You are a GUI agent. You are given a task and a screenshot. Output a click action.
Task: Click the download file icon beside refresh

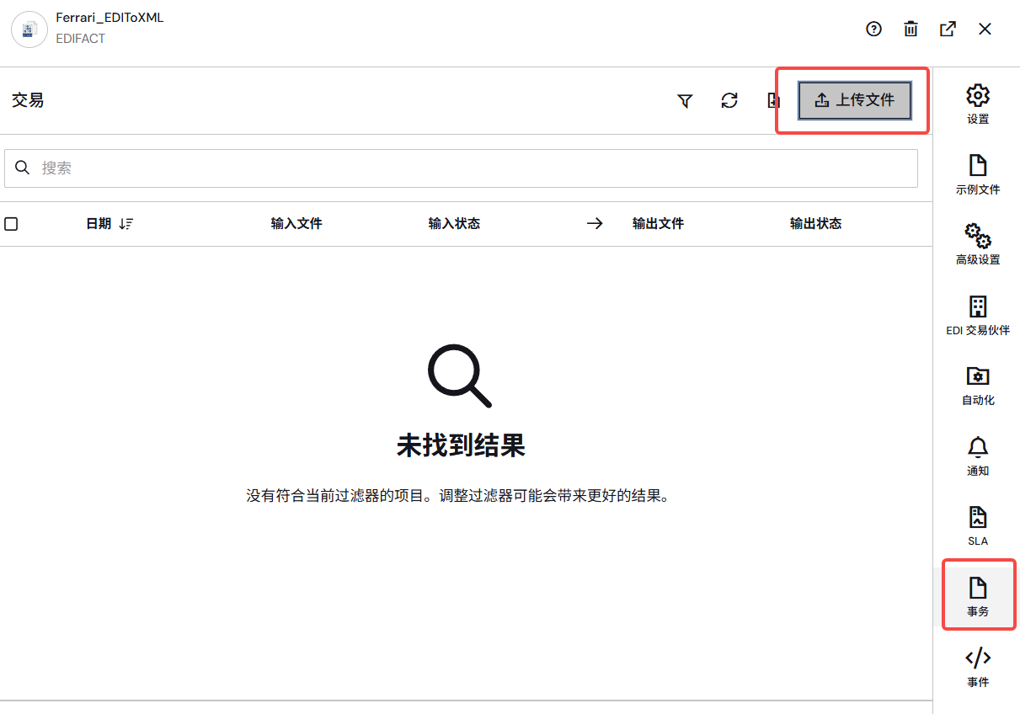773,101
